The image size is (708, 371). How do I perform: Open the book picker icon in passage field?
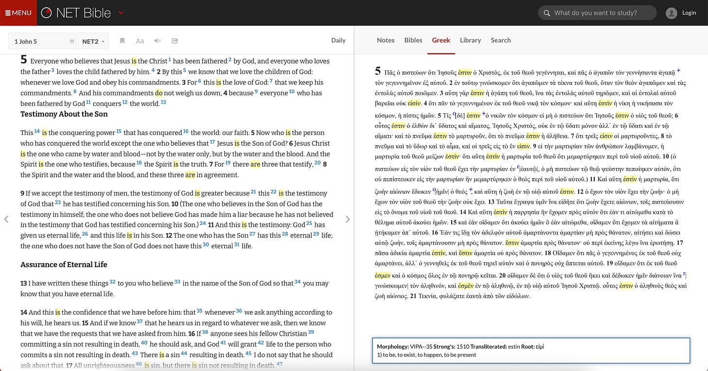(x=71, y=41)
